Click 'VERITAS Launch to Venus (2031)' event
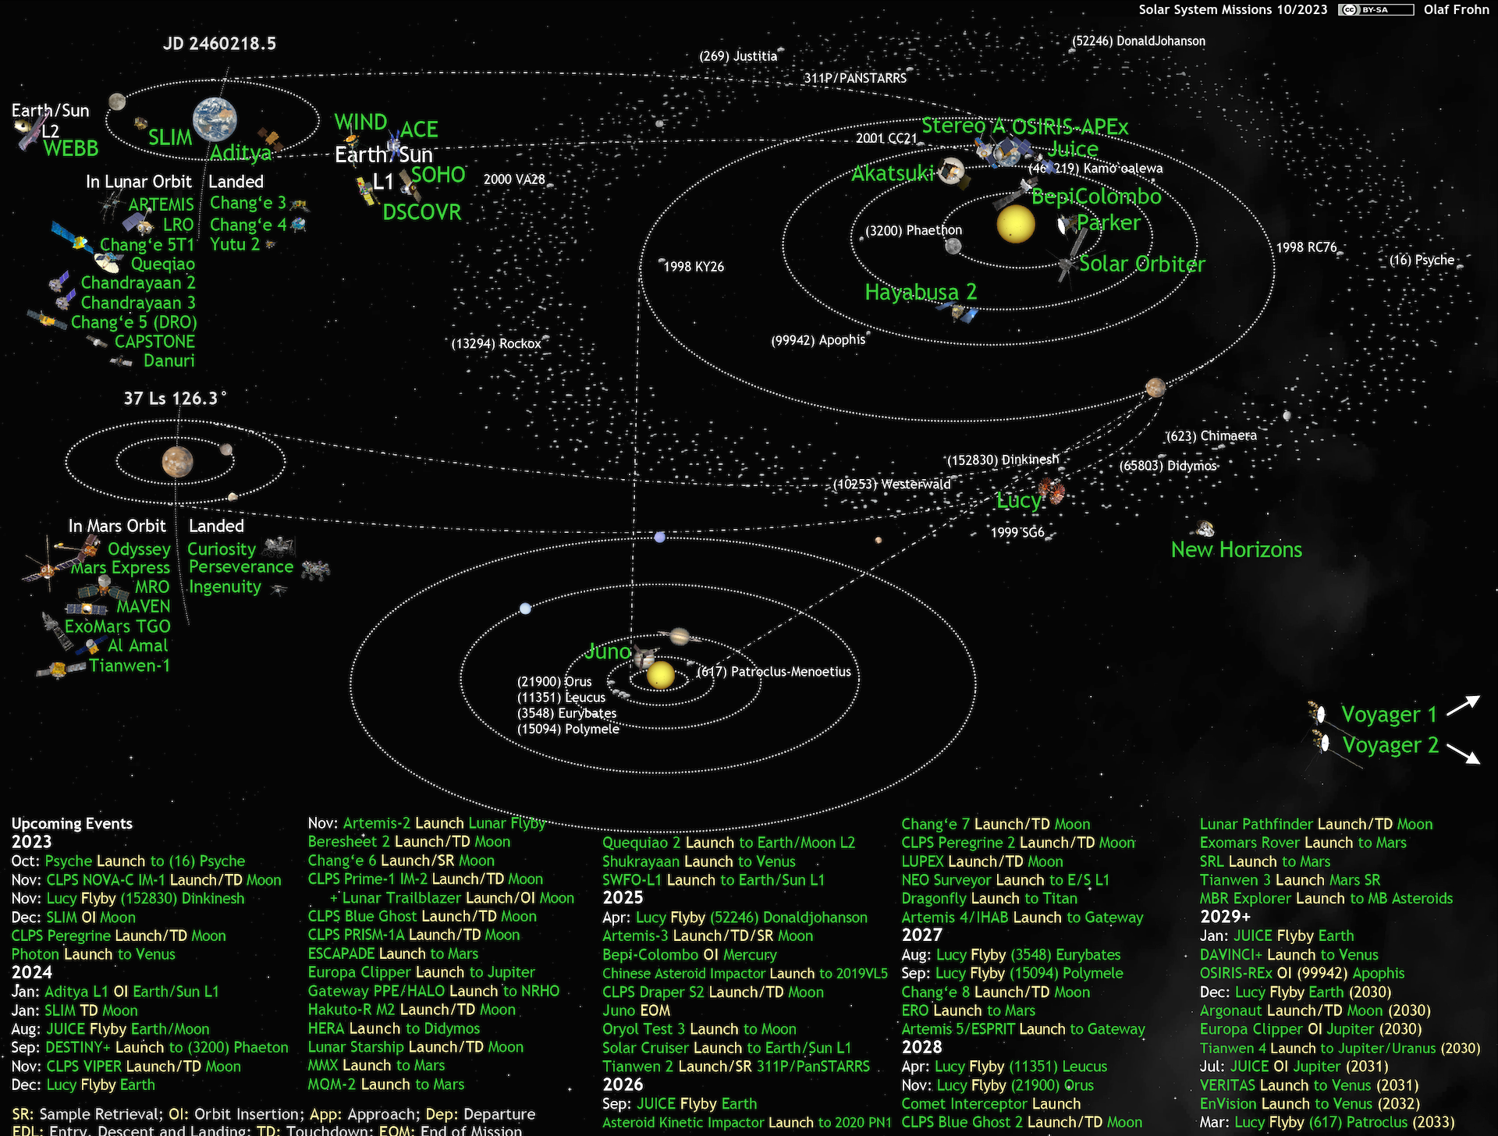 [x=1309, y=1085]
